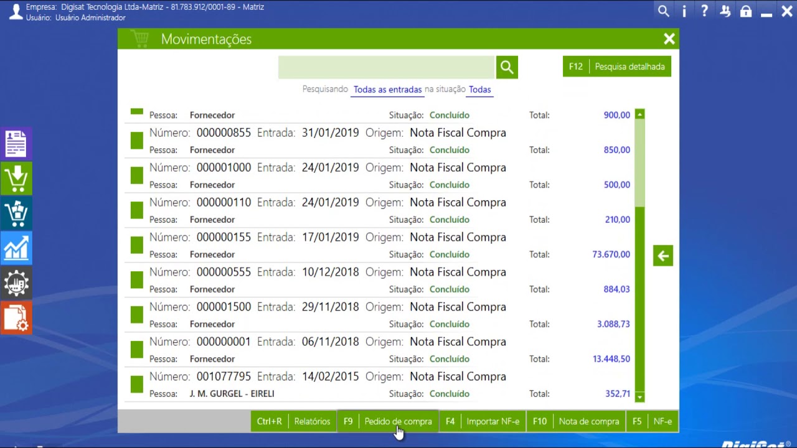Open the gear factory sidebar icon
Image resolution: width=797 pixels, height=448 pixels.
(16, 283)
